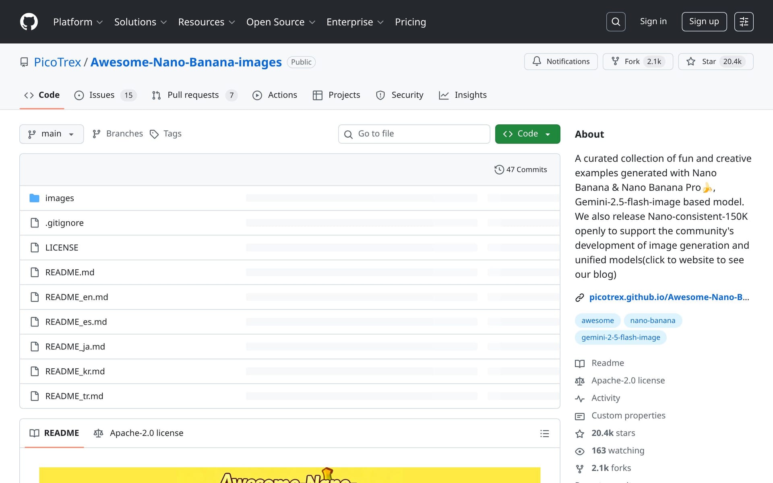The height and width of the screenshot is (483, 773).
Task: Click the appearance settings sliders icon
Action: pos(744,22)
